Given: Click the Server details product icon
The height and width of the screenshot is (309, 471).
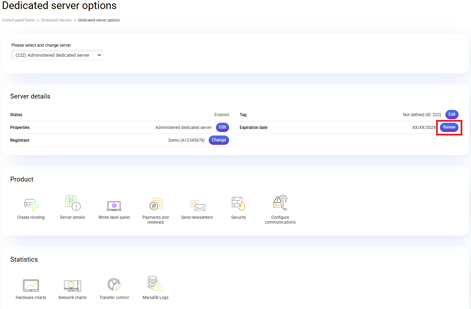Looking at the screenshot, I should pyautogui.click(x=73, y=204).
